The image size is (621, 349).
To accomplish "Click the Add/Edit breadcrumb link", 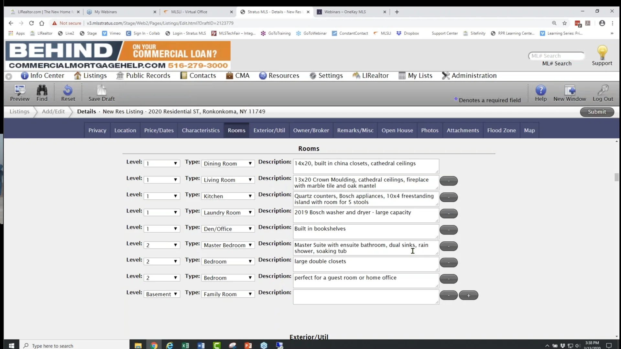I will (x=53, y=111).
